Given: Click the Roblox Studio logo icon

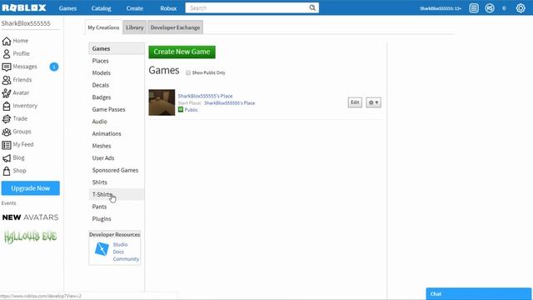Looking at the screenshot, I should (x=102, y=249).
